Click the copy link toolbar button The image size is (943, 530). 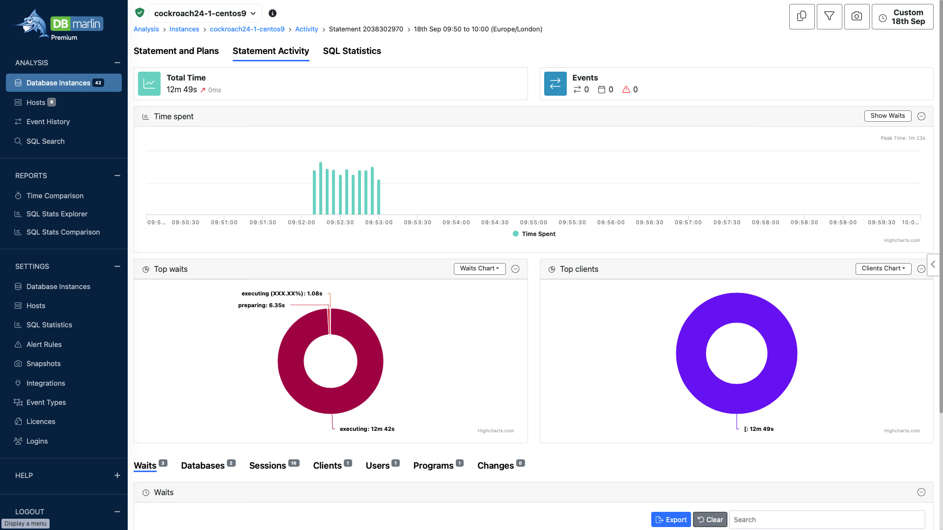coord(802,17)
